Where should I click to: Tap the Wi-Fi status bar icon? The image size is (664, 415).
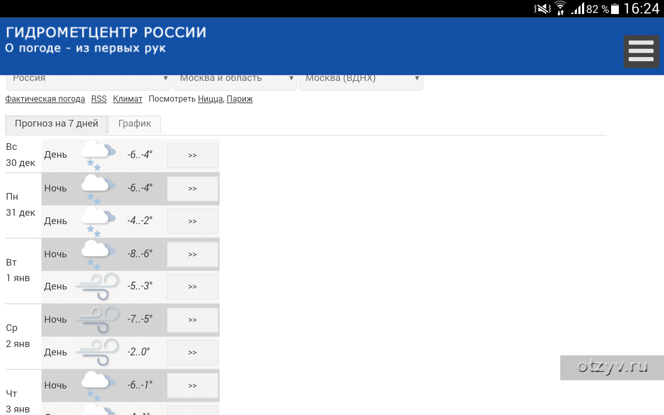(x=560, y=8)
